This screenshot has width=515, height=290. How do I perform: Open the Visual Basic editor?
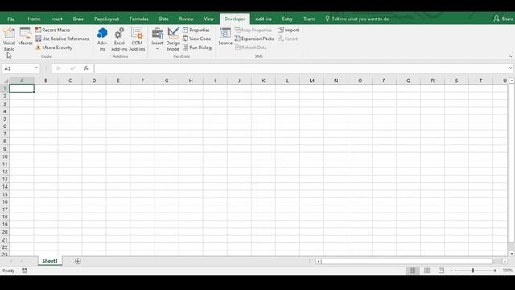[x=9, y=39]
